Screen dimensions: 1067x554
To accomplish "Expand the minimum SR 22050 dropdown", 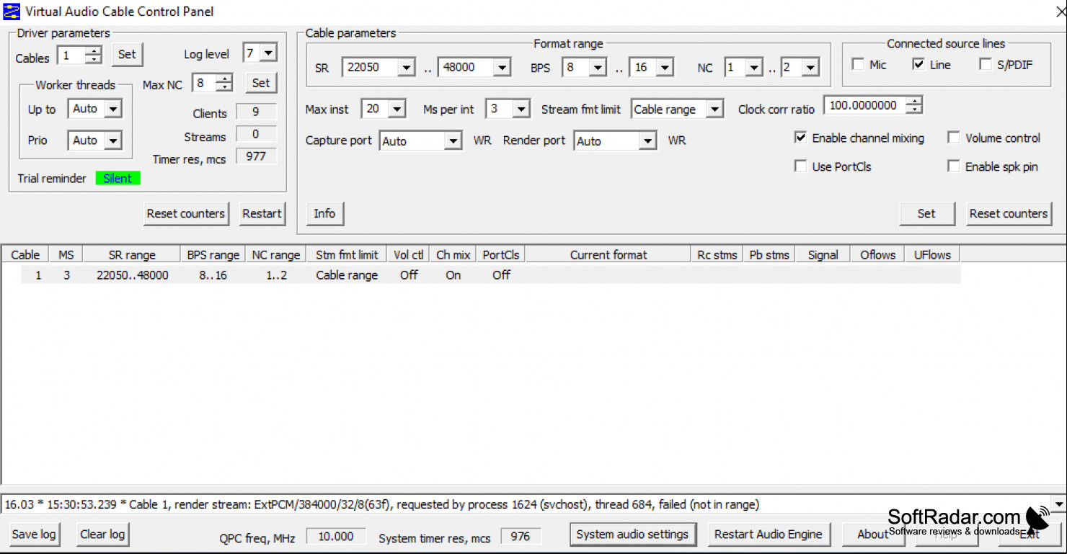I will click(x=407, y=68).
